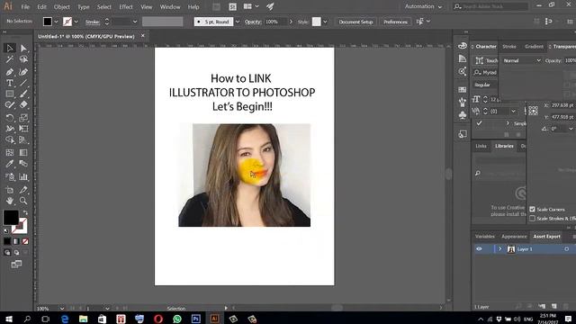Open WhatsApp from the Windows taskbar
This screenshot has height=324, width=576.
177,319
